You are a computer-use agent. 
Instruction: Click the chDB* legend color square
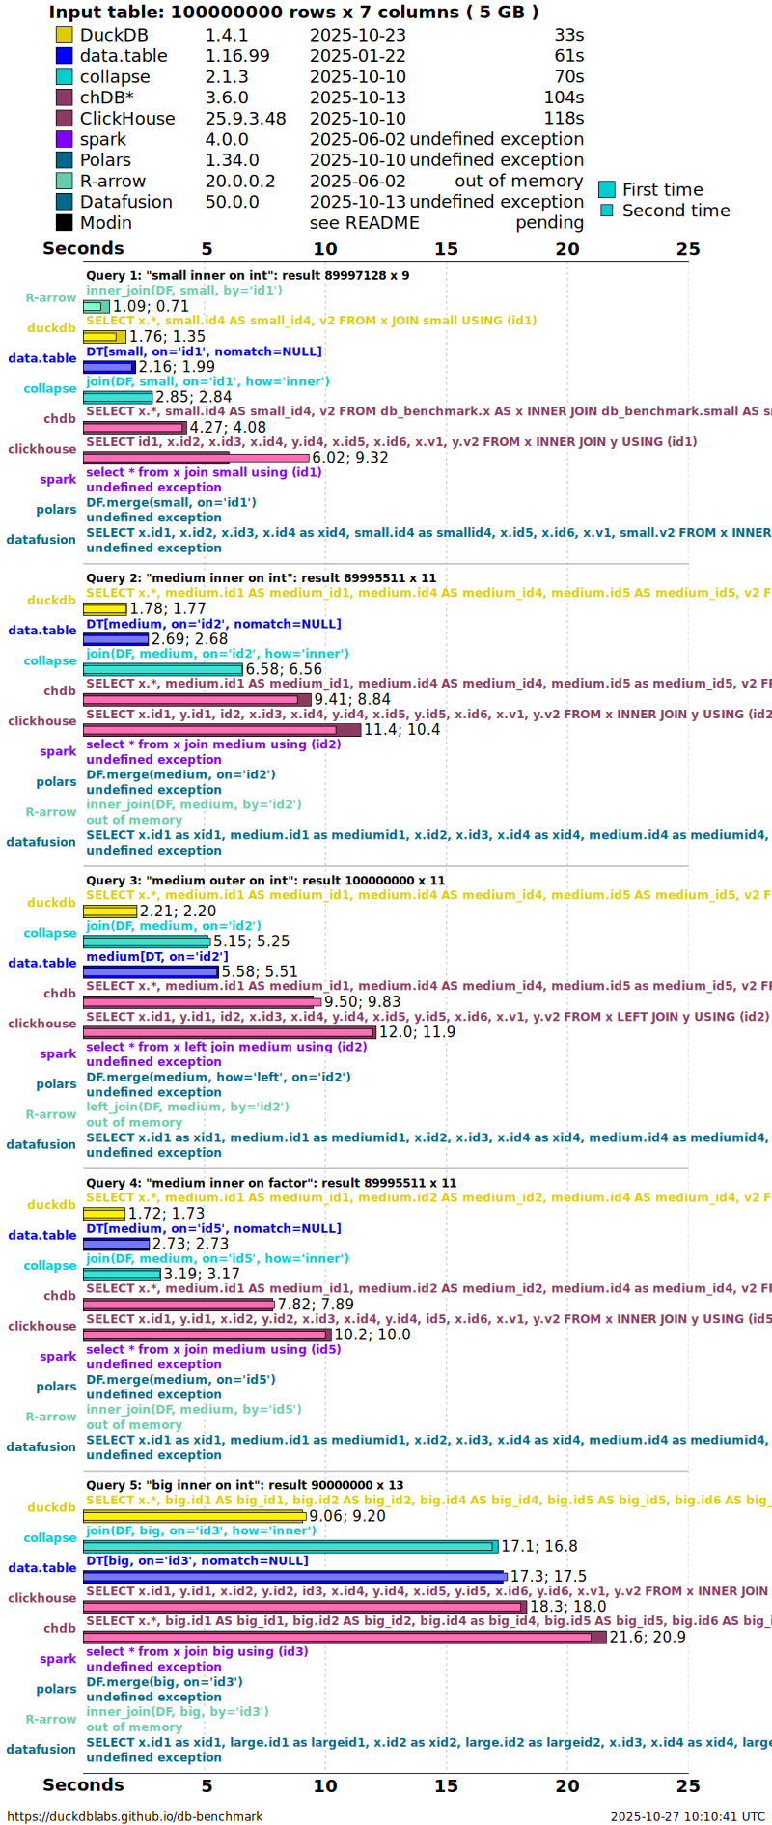(x=64, y=98)
